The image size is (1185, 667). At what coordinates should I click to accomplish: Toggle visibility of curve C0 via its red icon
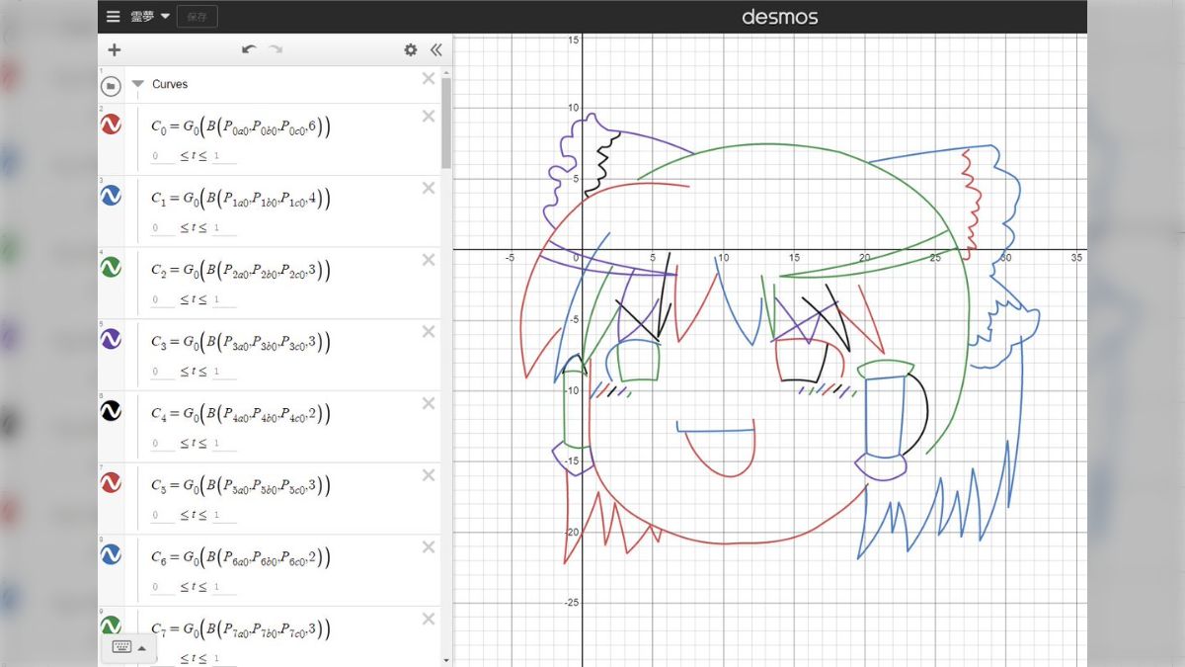pyautogui.click(x=111, y=125)
